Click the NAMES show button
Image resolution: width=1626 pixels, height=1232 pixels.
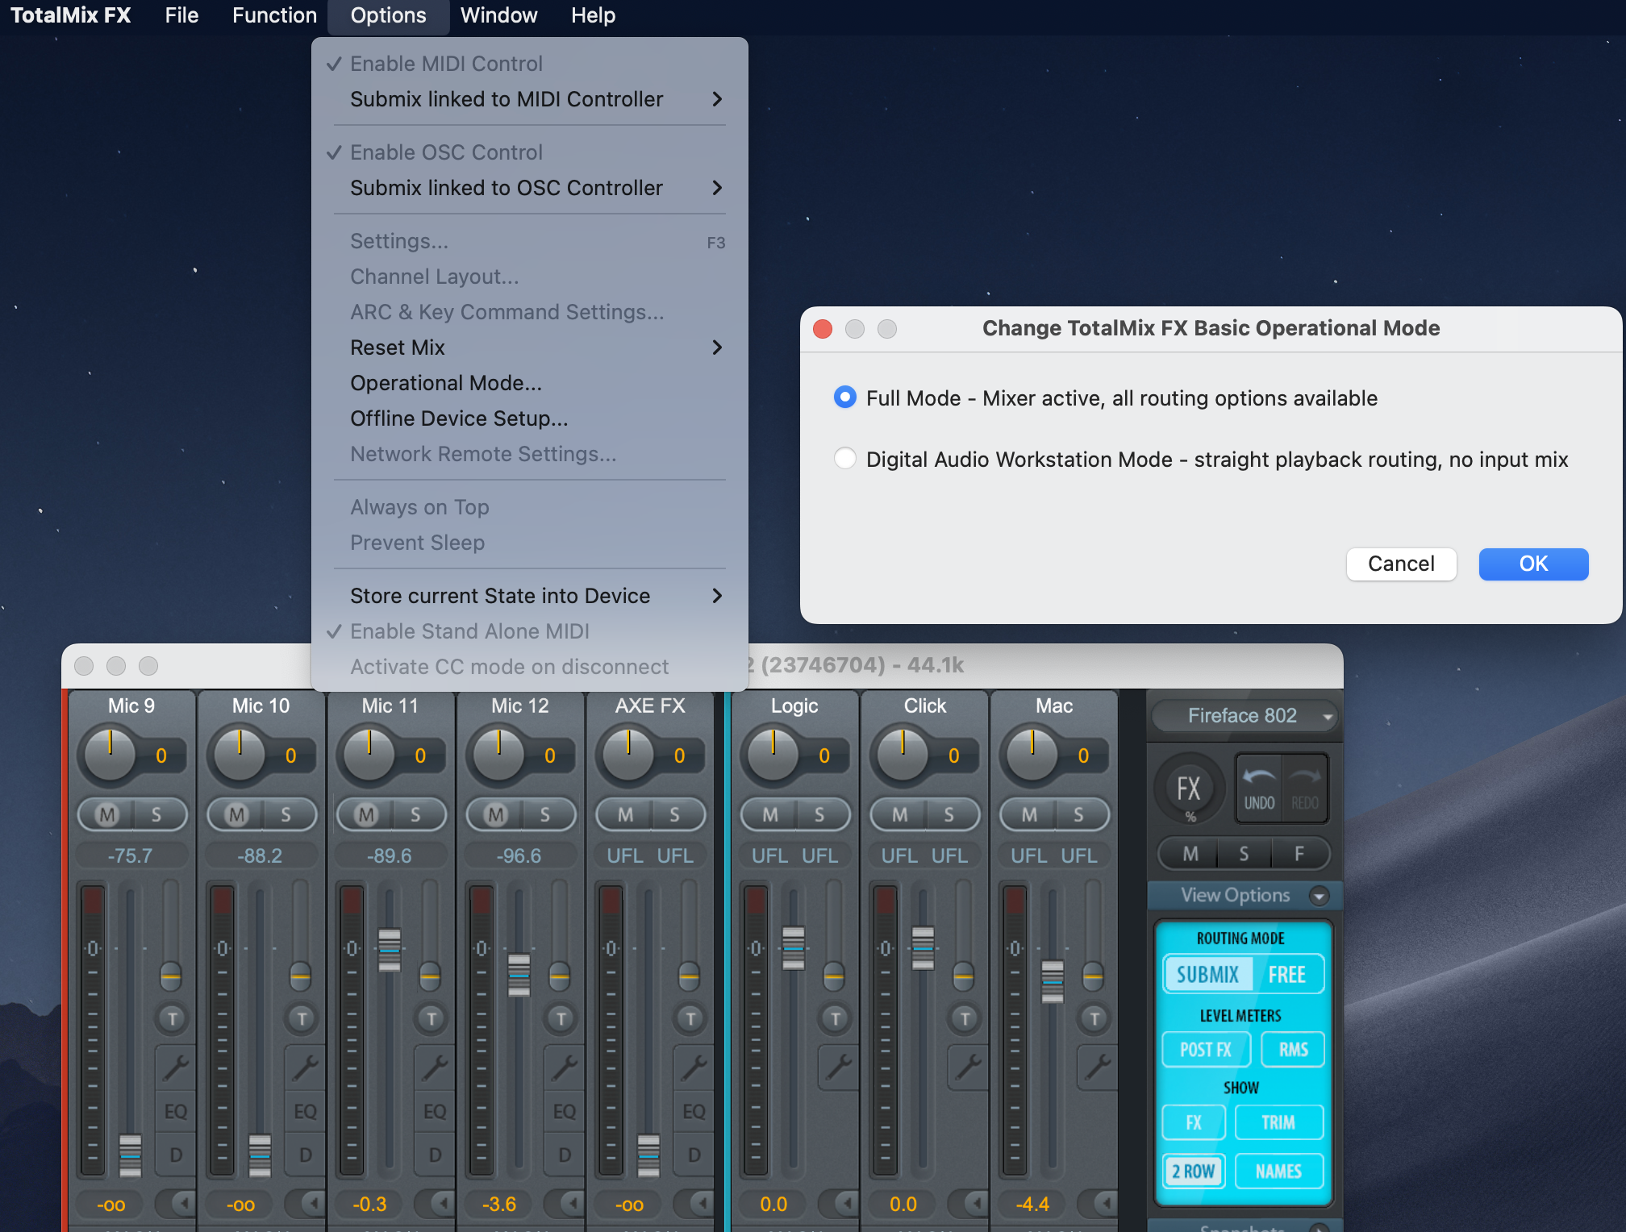tap(1278, 1171)
